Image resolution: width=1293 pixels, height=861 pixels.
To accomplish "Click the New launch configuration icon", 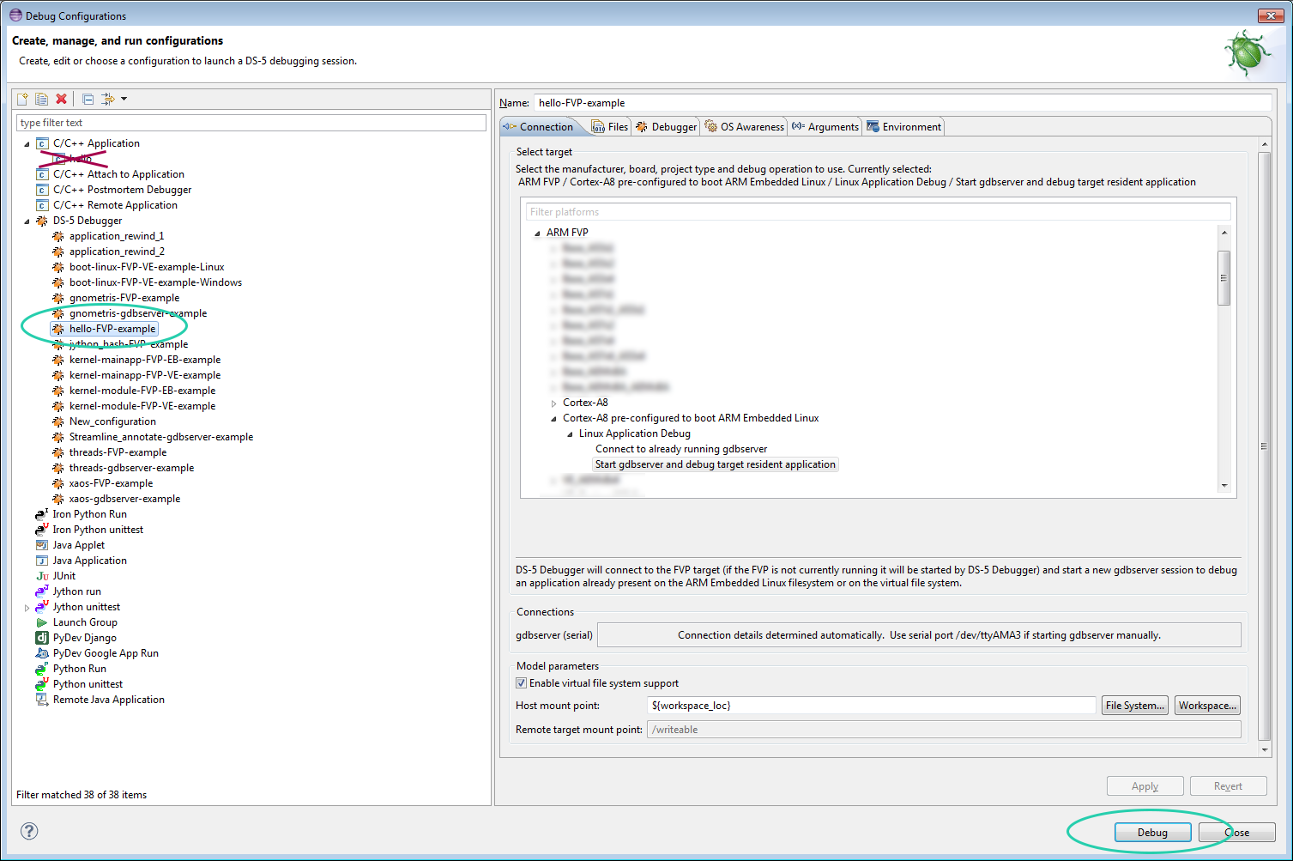I will [22, 99].
